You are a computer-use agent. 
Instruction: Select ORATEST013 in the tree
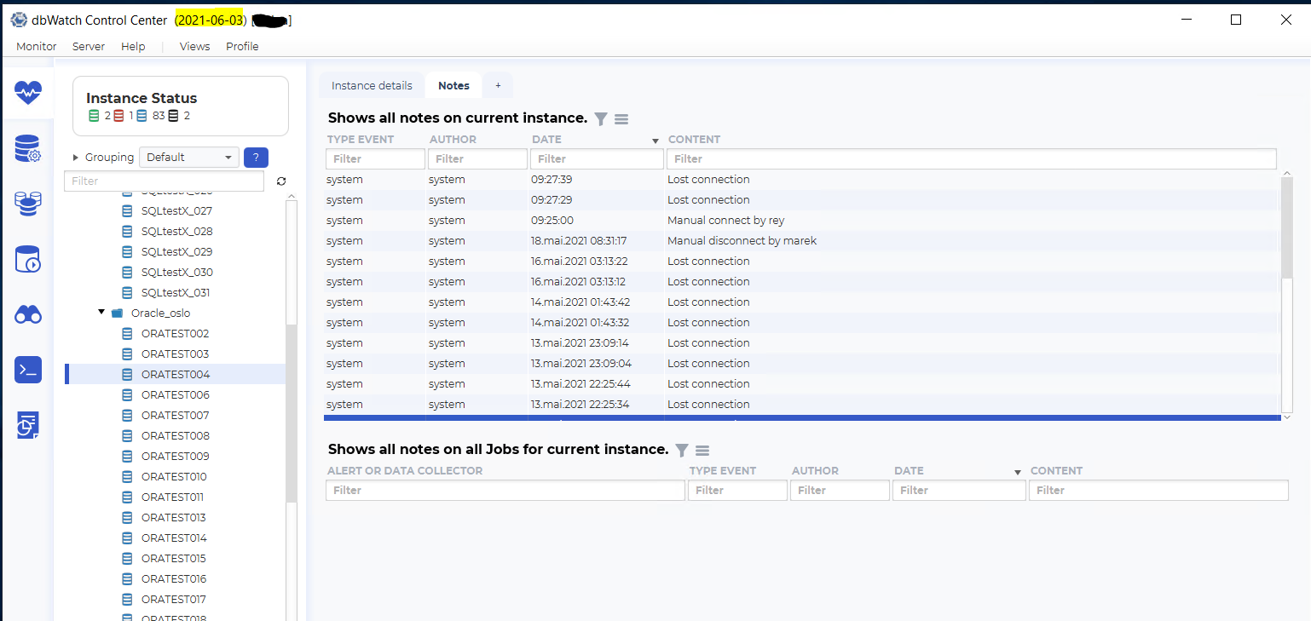[173, 518]
